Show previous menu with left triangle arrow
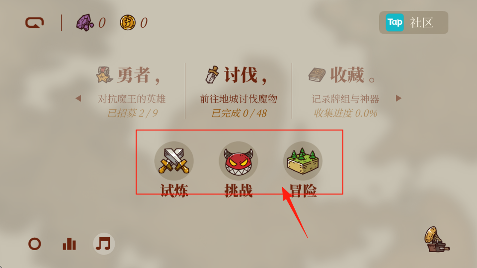 point(79,98)
